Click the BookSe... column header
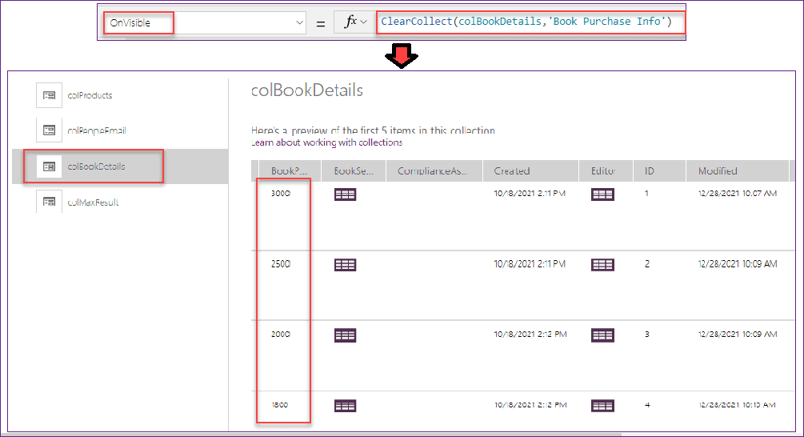This screenshot has height=437, width=804. pos(354,170)
